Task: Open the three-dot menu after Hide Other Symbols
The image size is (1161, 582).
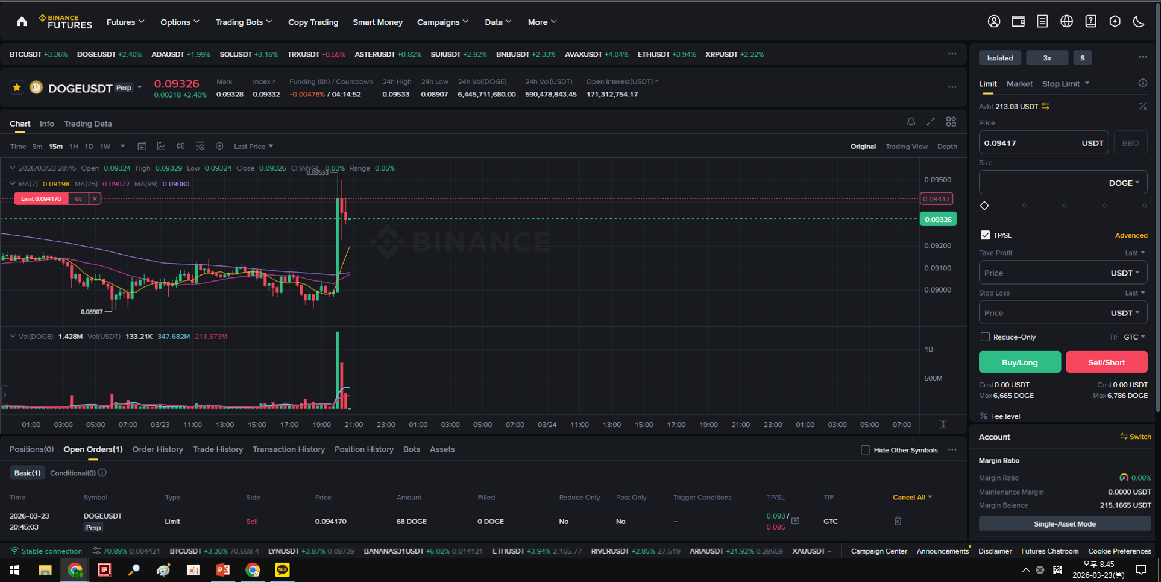Action: coord(952,450)
